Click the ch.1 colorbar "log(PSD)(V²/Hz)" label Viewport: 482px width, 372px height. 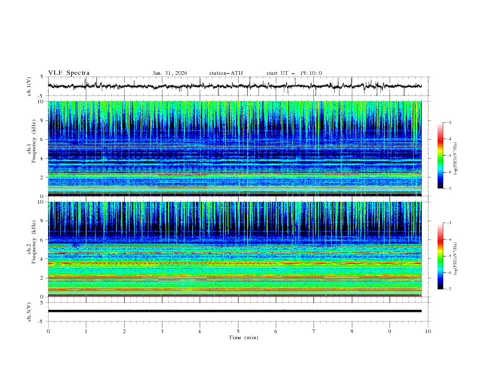(456, 159)
